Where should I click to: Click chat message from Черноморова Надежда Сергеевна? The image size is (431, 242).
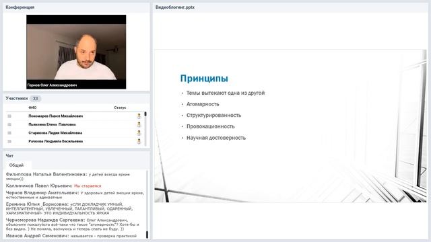coord(72,225)
